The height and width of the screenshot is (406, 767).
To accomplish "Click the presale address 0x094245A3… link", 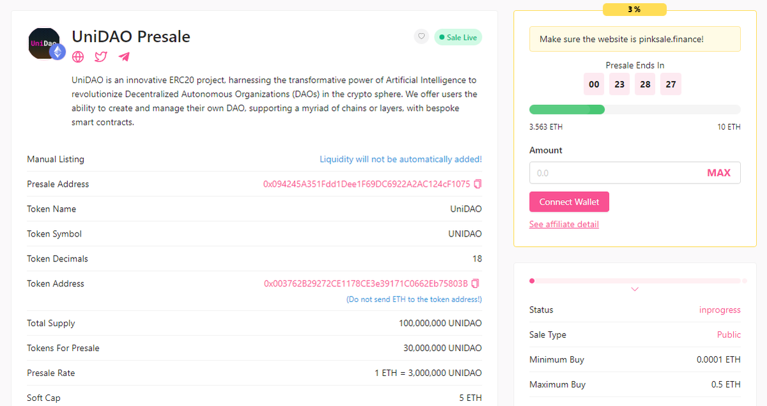I will click(x=367, y=184).
